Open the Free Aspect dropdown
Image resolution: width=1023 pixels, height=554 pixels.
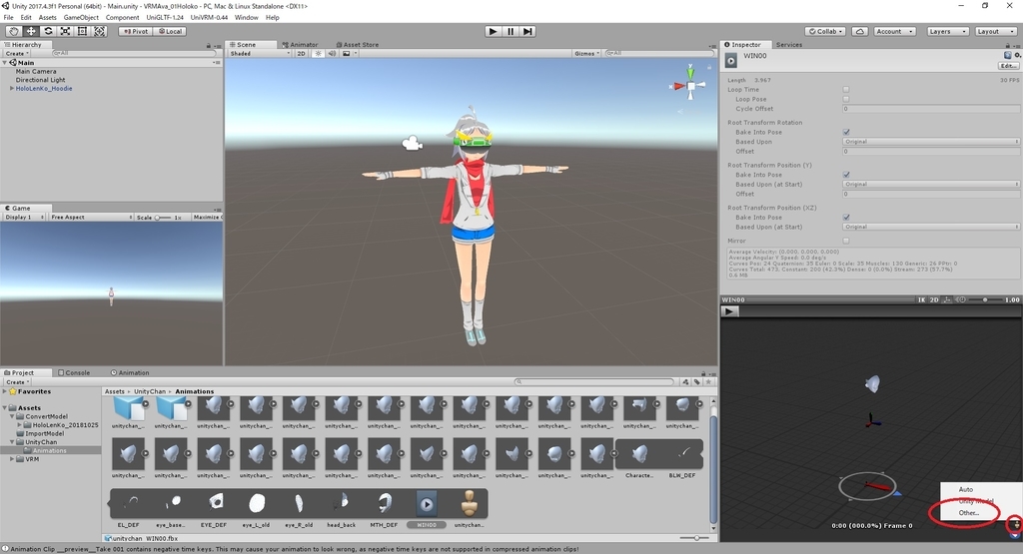(x=91, y=217)
